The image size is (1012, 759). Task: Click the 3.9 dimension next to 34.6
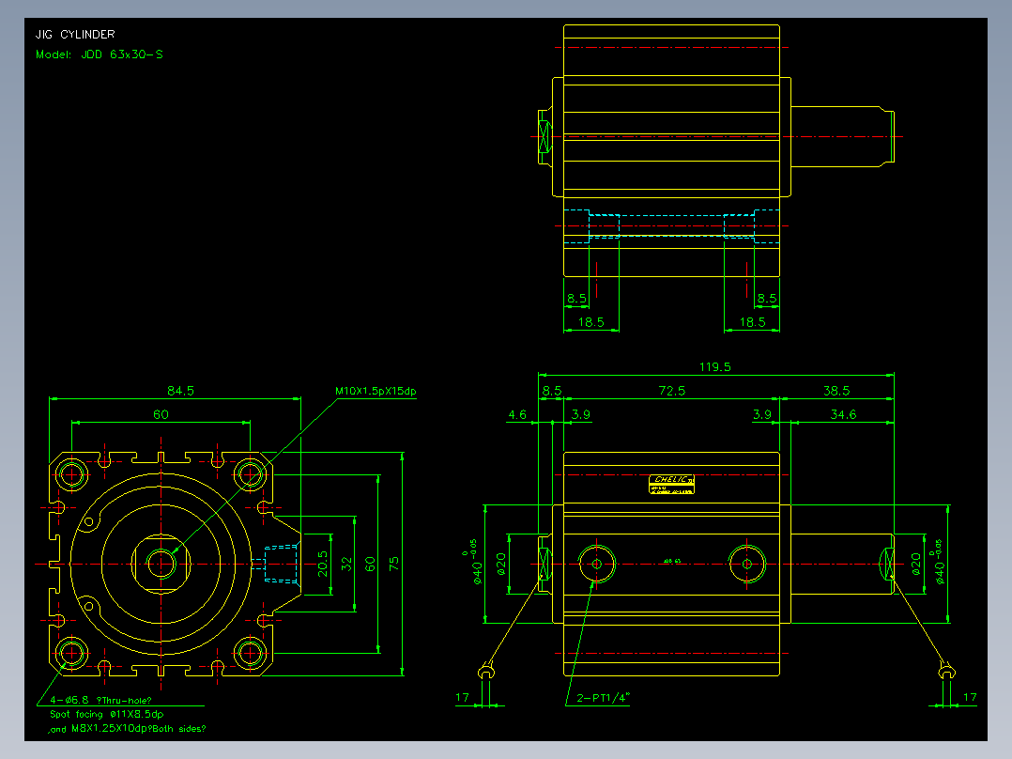761,414
